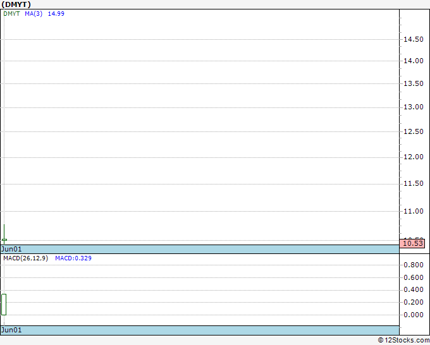Click the 13.00 price axis label
The height and width of the screenshot is (345, 430).
pyautogui.click(x=414, y=107)
